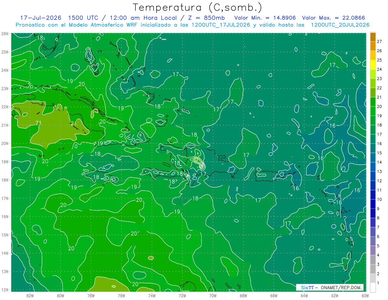Click the "64W" longitude axis label
The width and height of the screenshot is (388, 300).
pyautogui.click(x=304, y=295)
